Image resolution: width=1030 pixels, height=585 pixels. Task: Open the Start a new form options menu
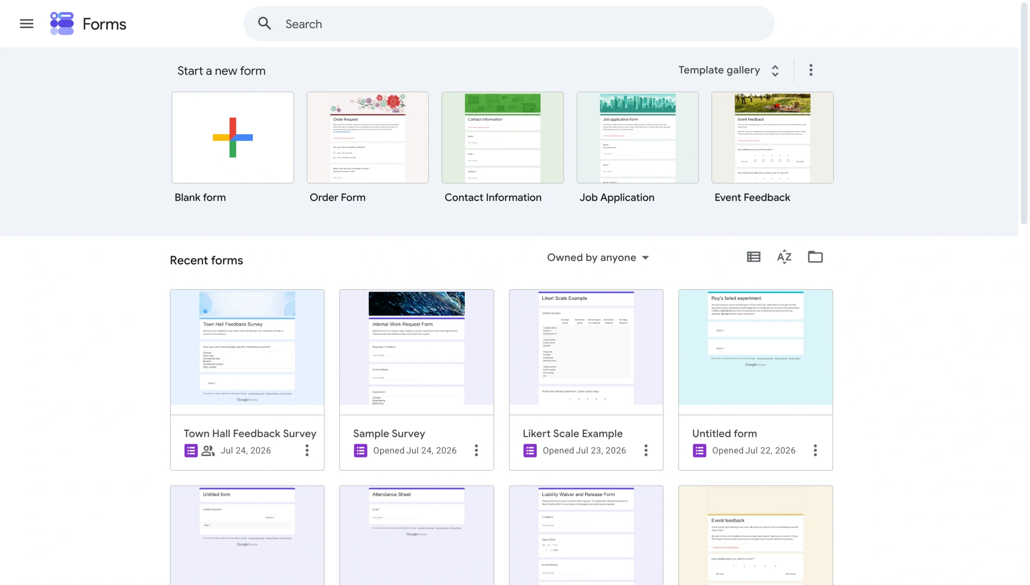[811, 70]
